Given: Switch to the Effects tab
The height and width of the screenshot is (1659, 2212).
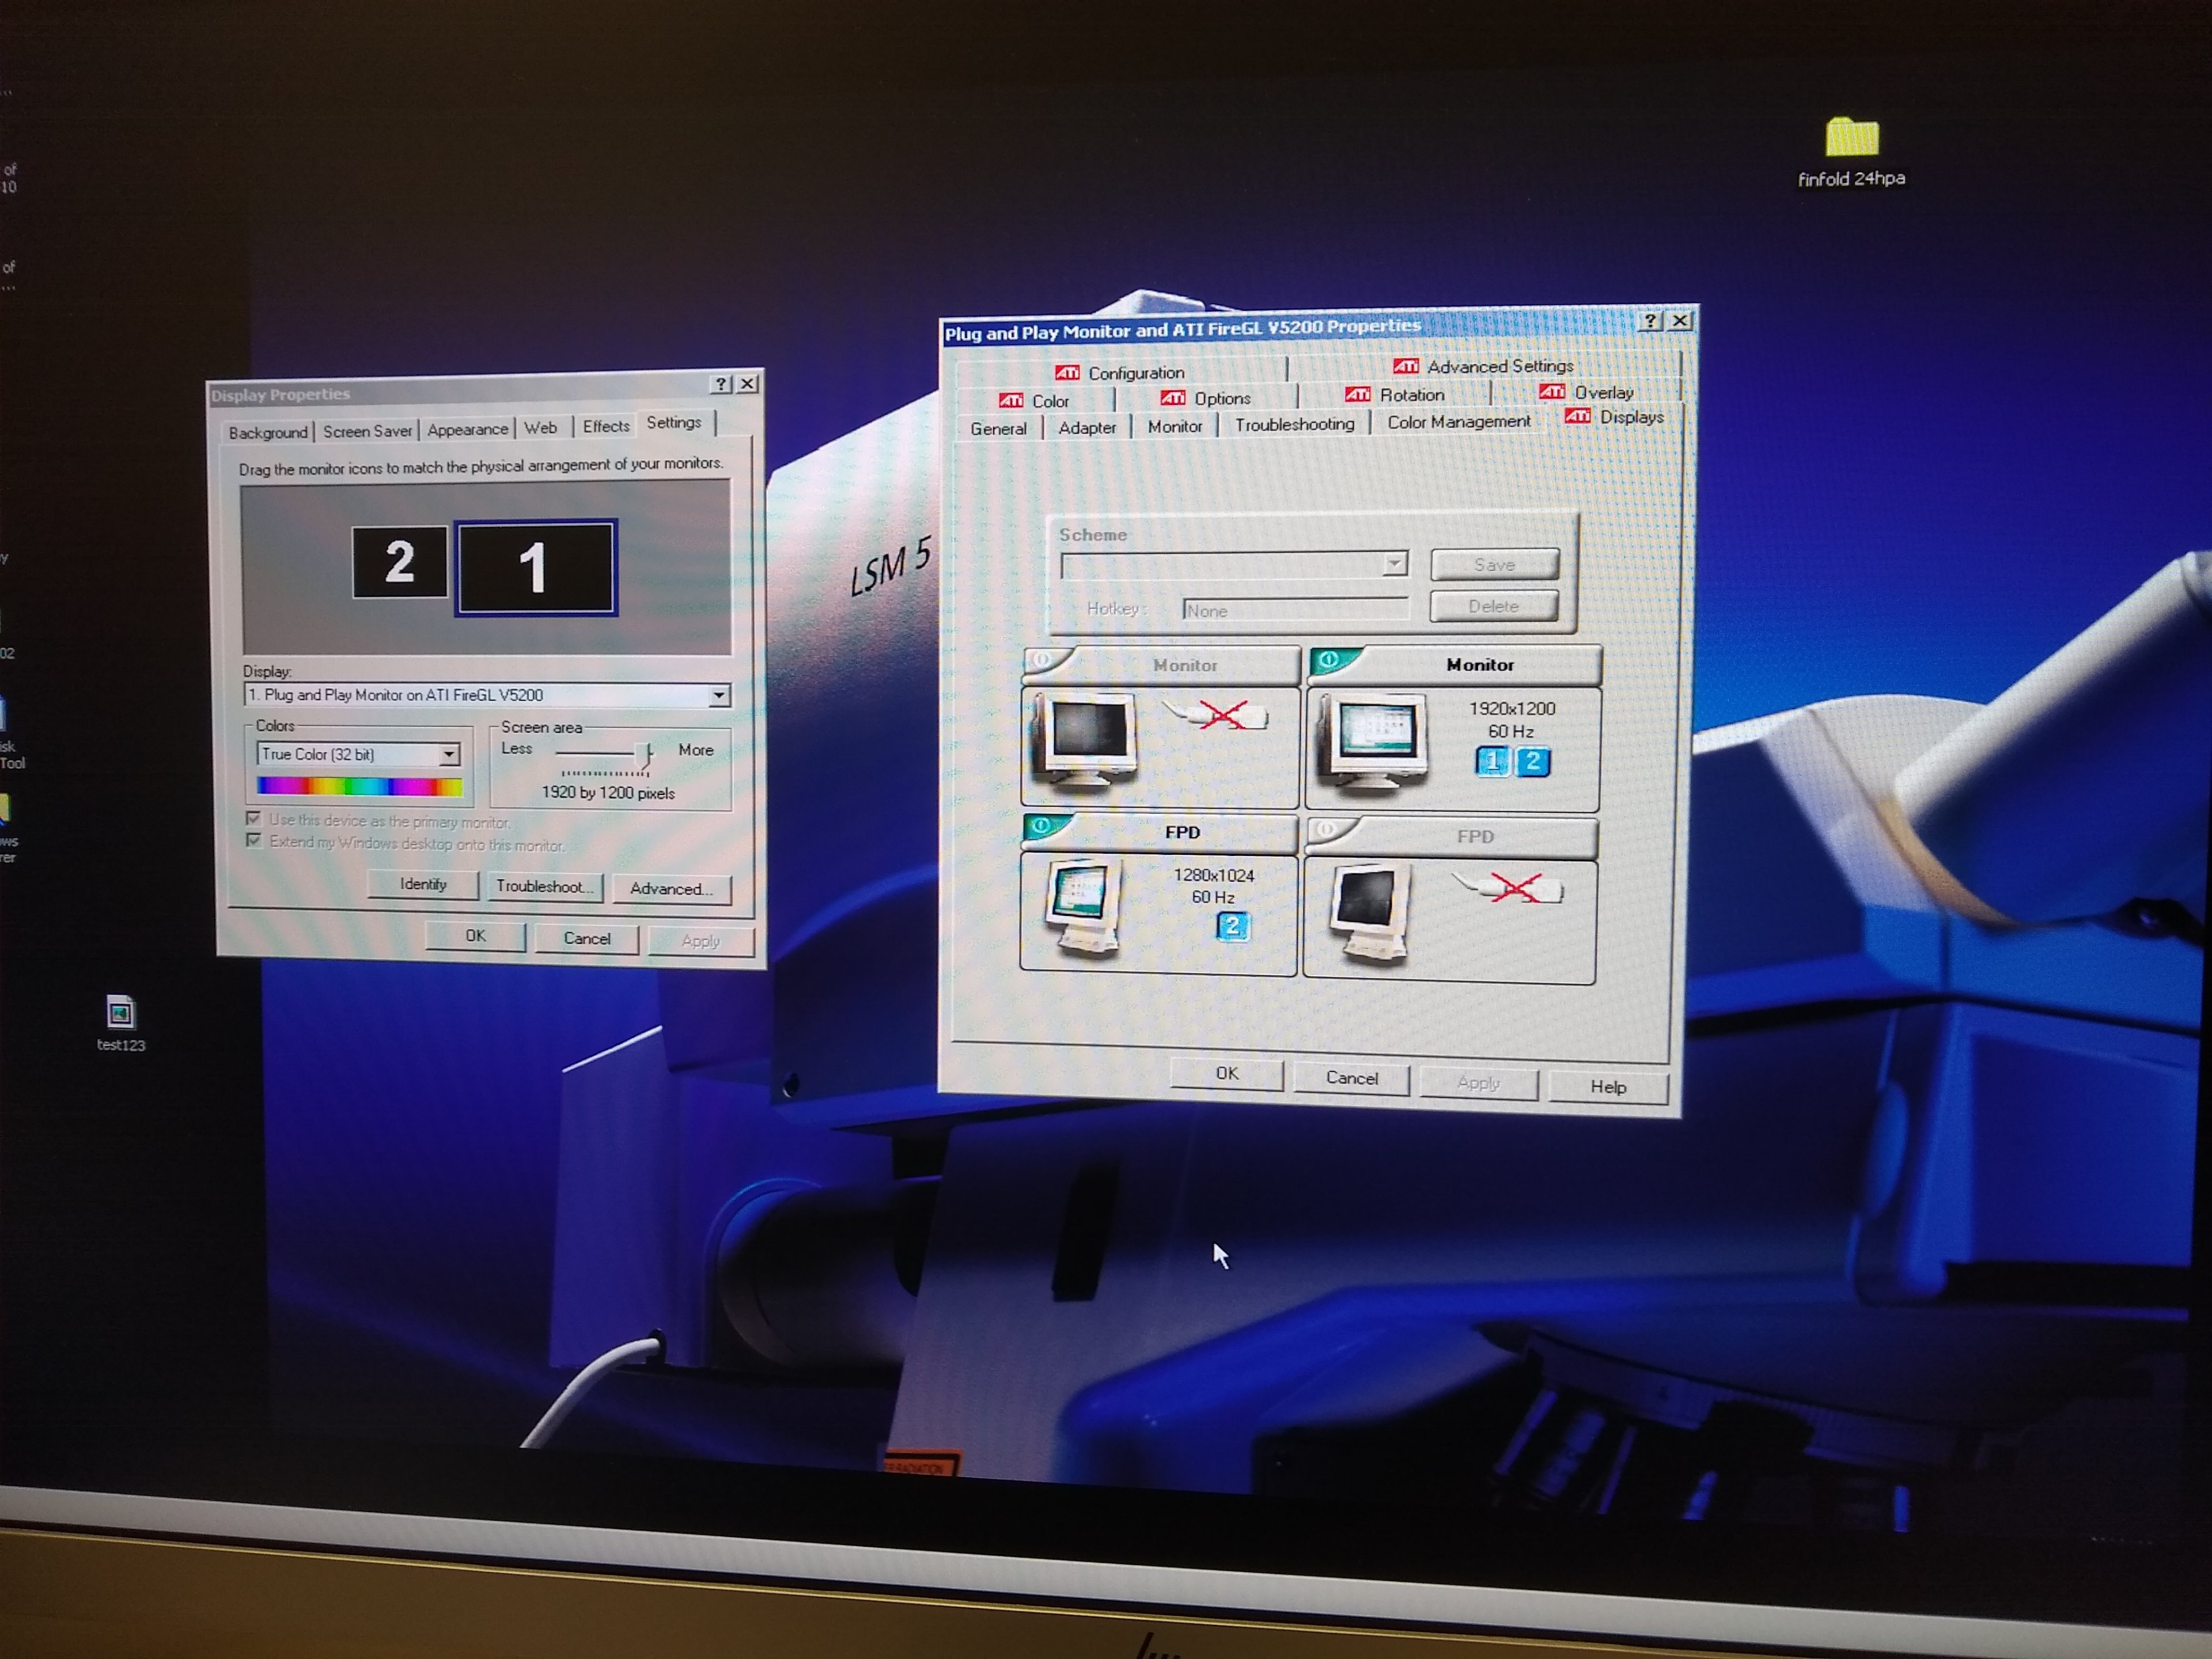Looking at the screenshot, I should 606,426.
